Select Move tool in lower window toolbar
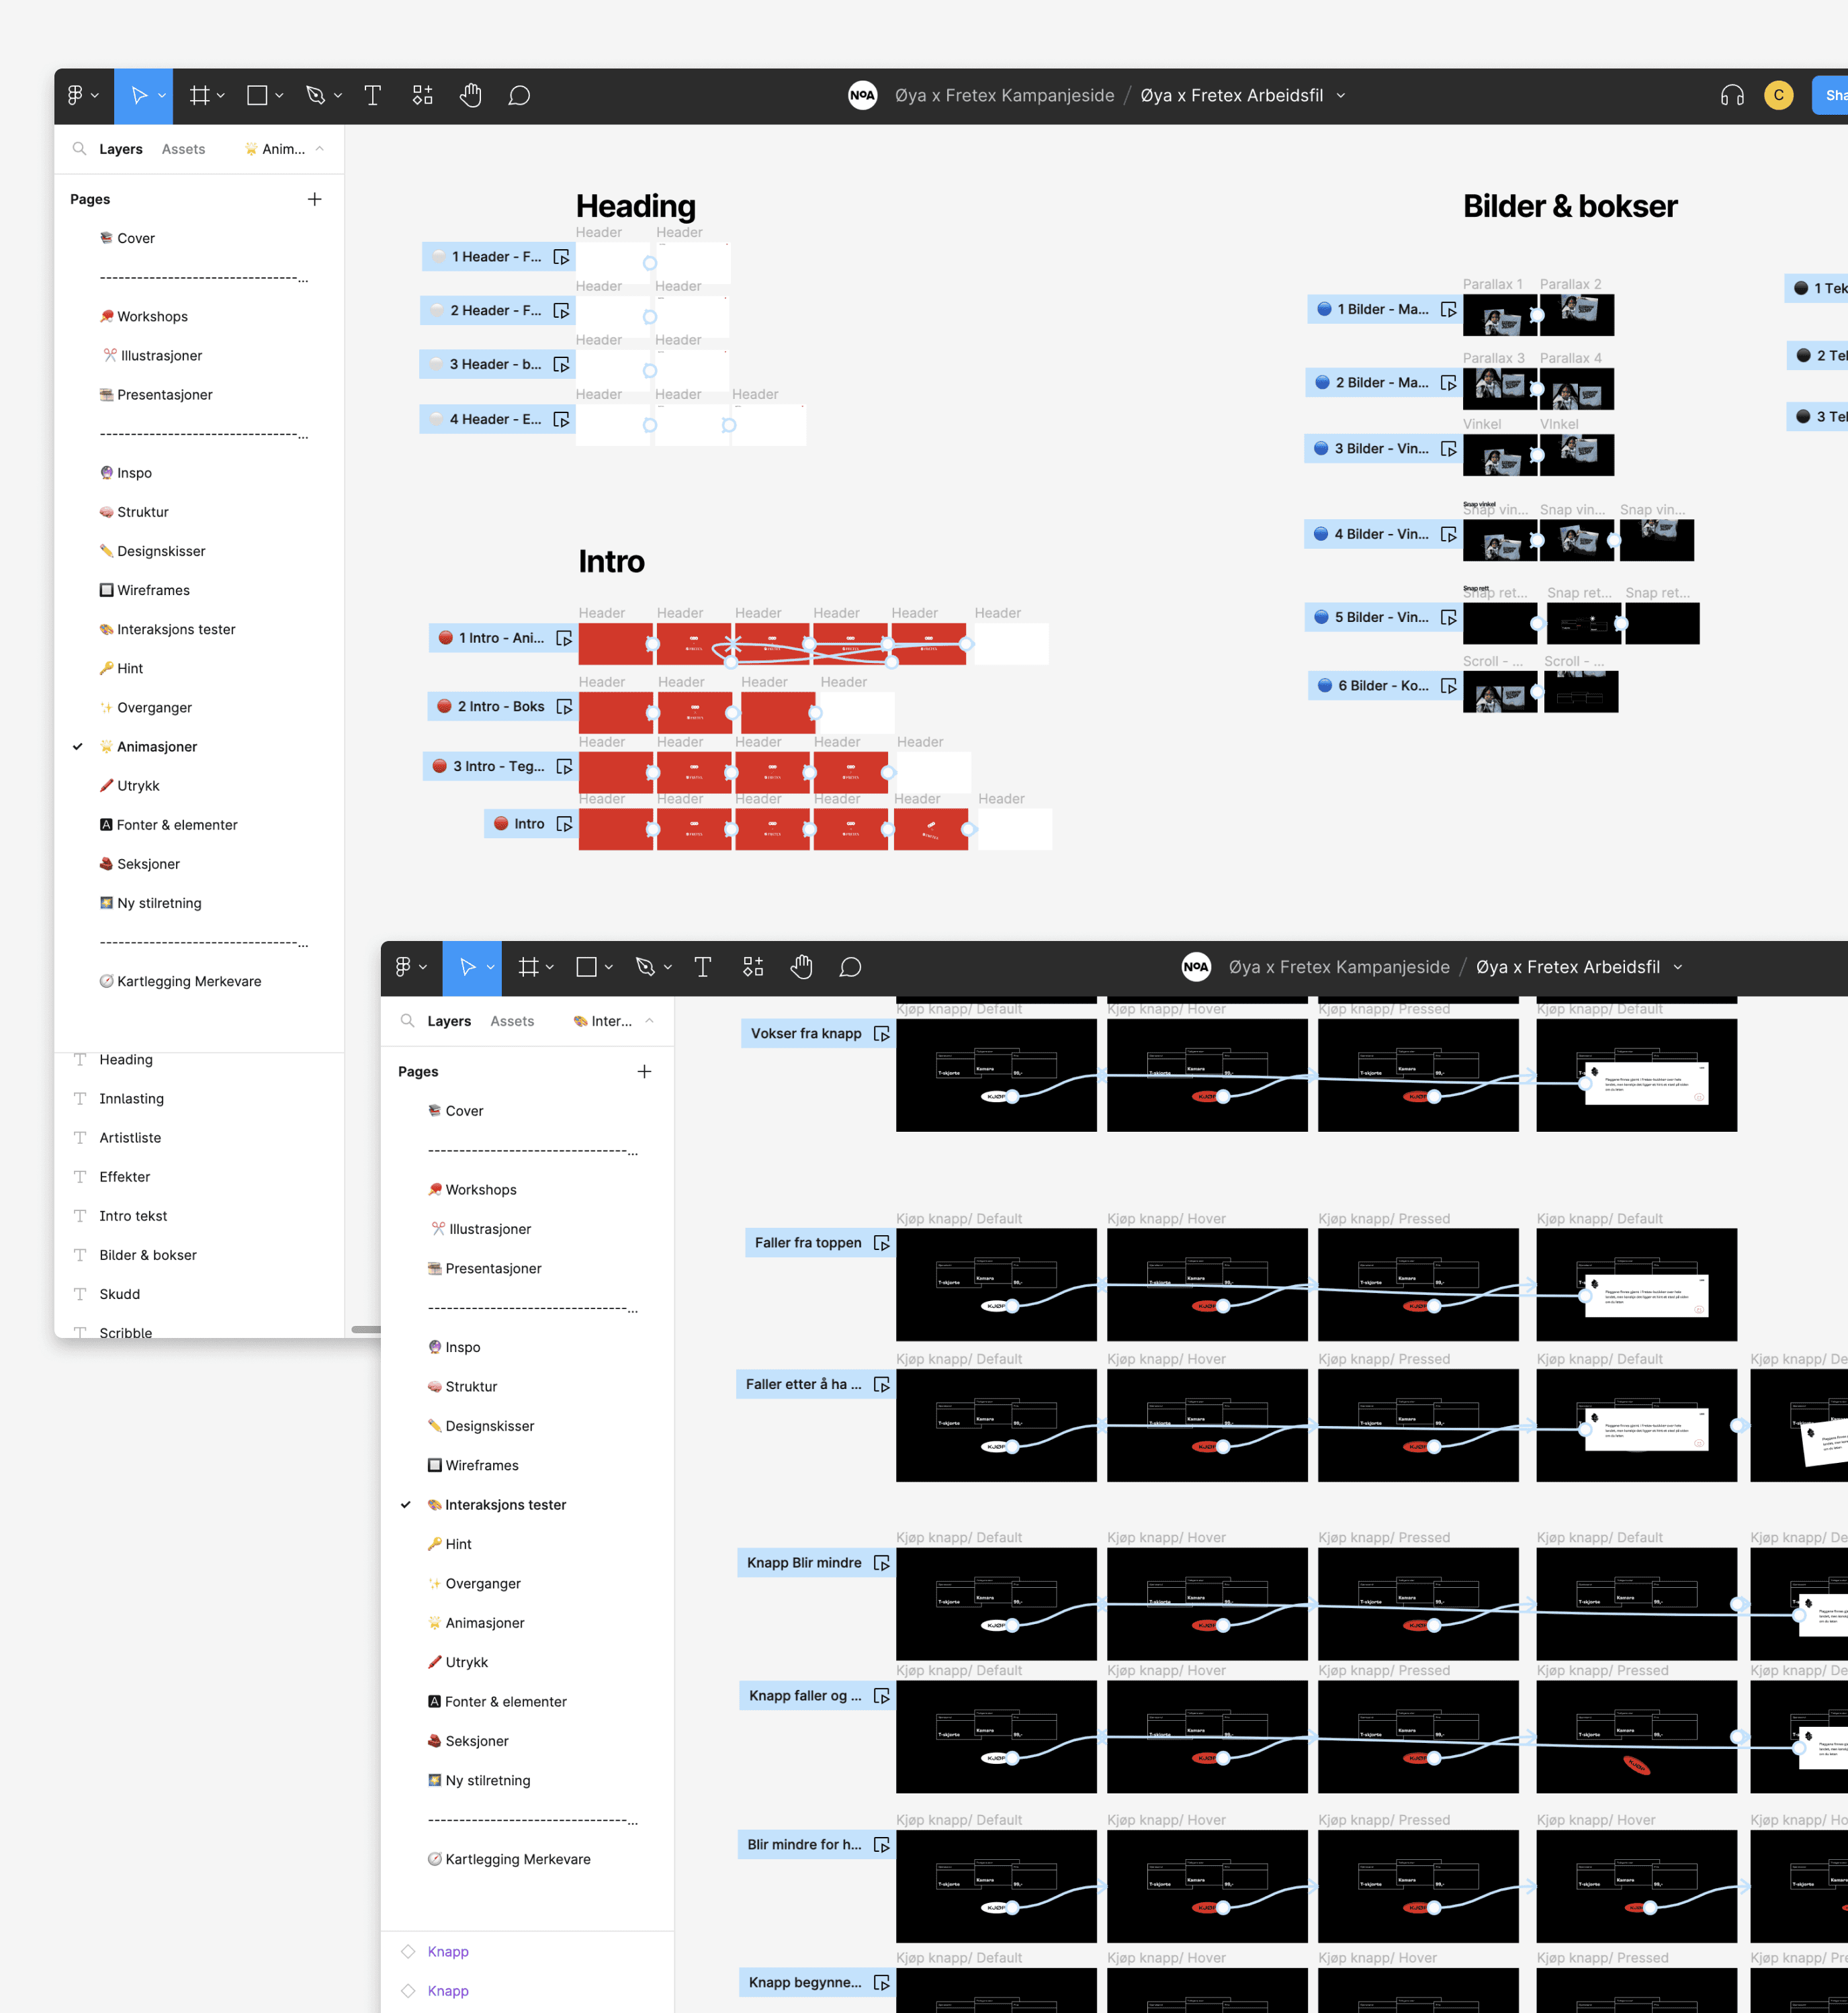This screenshot has width=1848, height=2013. [x=467, y=967]
